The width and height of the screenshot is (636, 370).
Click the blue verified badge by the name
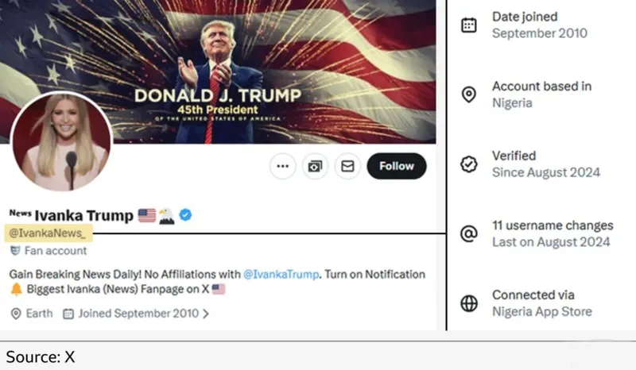pos(185,214)
